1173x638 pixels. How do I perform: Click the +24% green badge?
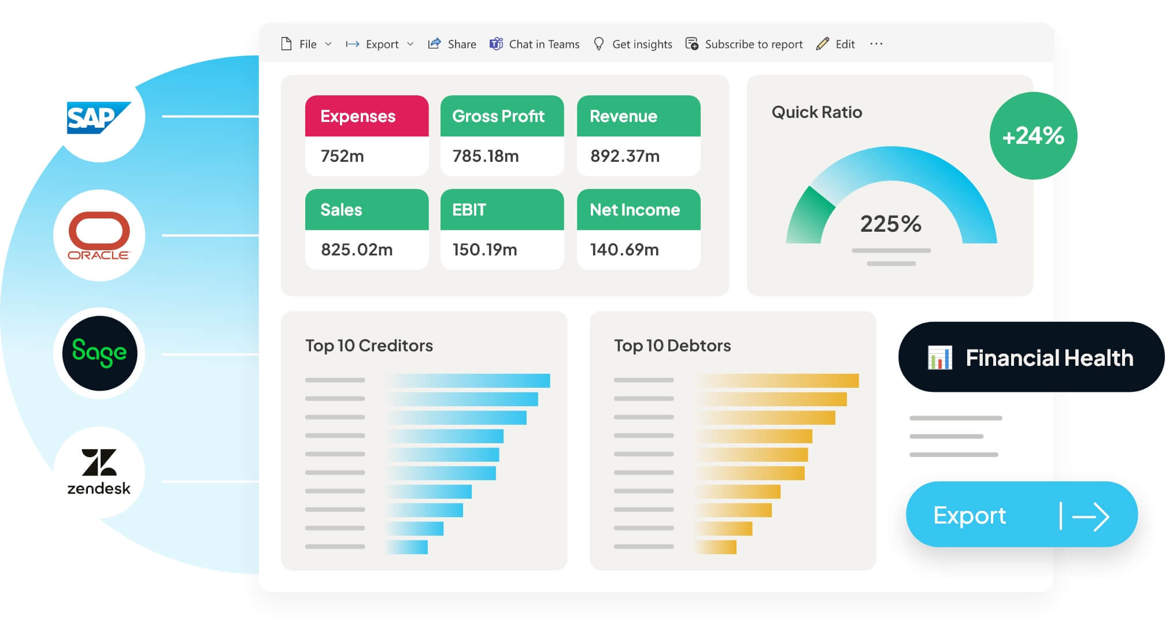pos(1033,136)
